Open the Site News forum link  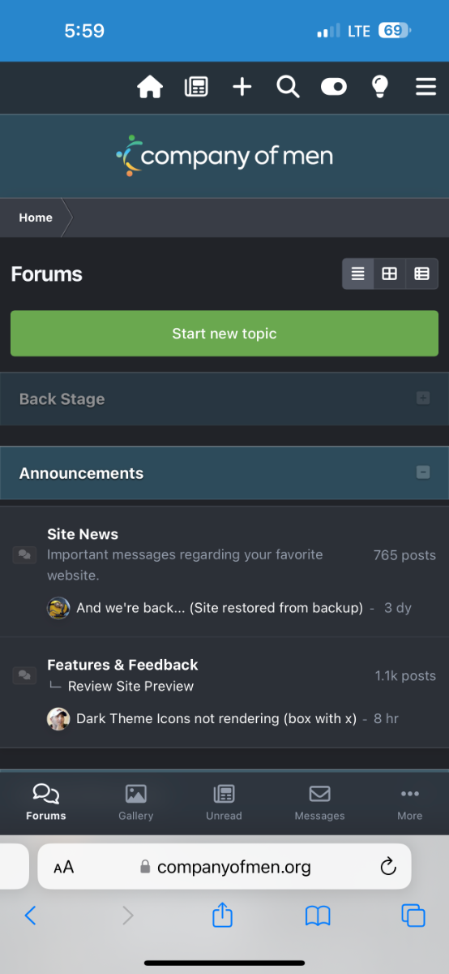click(83, 534)
